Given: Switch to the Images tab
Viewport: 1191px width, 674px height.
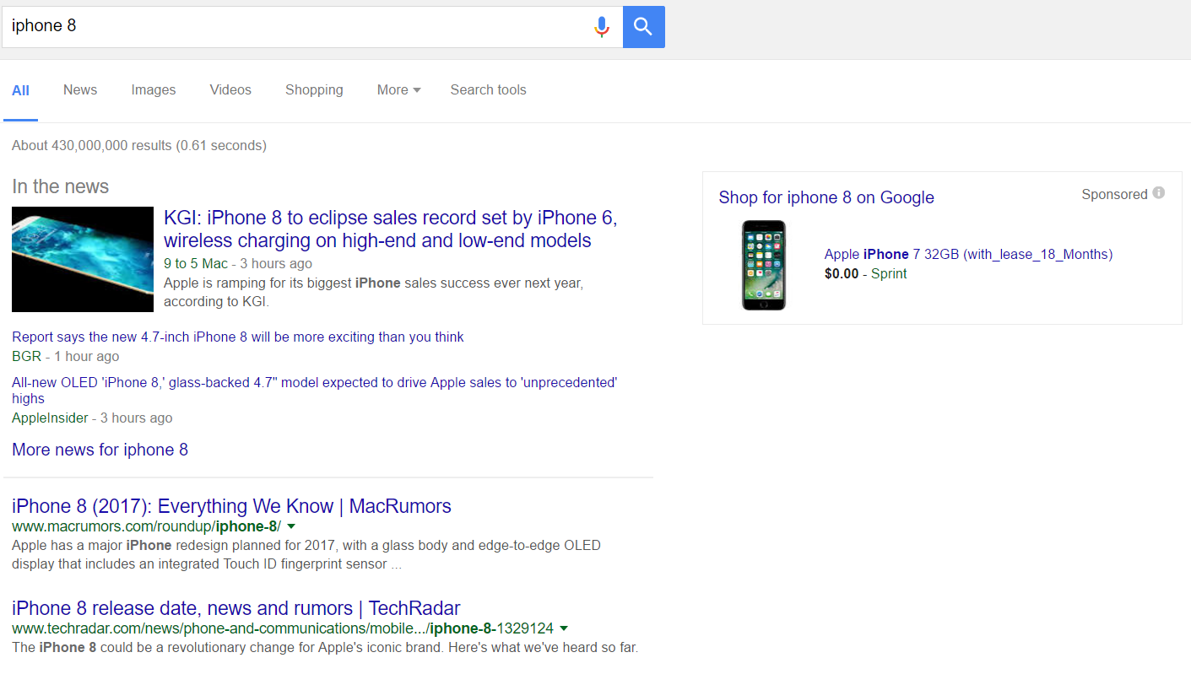Looking at the screenshot, I should 154,90.
